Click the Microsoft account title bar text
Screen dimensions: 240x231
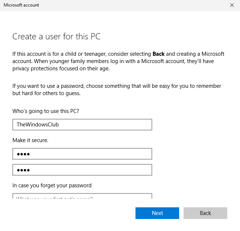click(x=21, y=5)
